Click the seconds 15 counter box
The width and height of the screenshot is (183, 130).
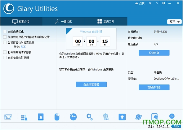[105, 41]
